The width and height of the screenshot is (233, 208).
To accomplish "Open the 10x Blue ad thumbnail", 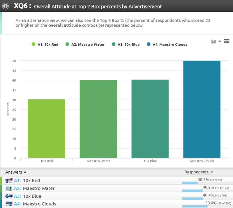I will 9,196.
